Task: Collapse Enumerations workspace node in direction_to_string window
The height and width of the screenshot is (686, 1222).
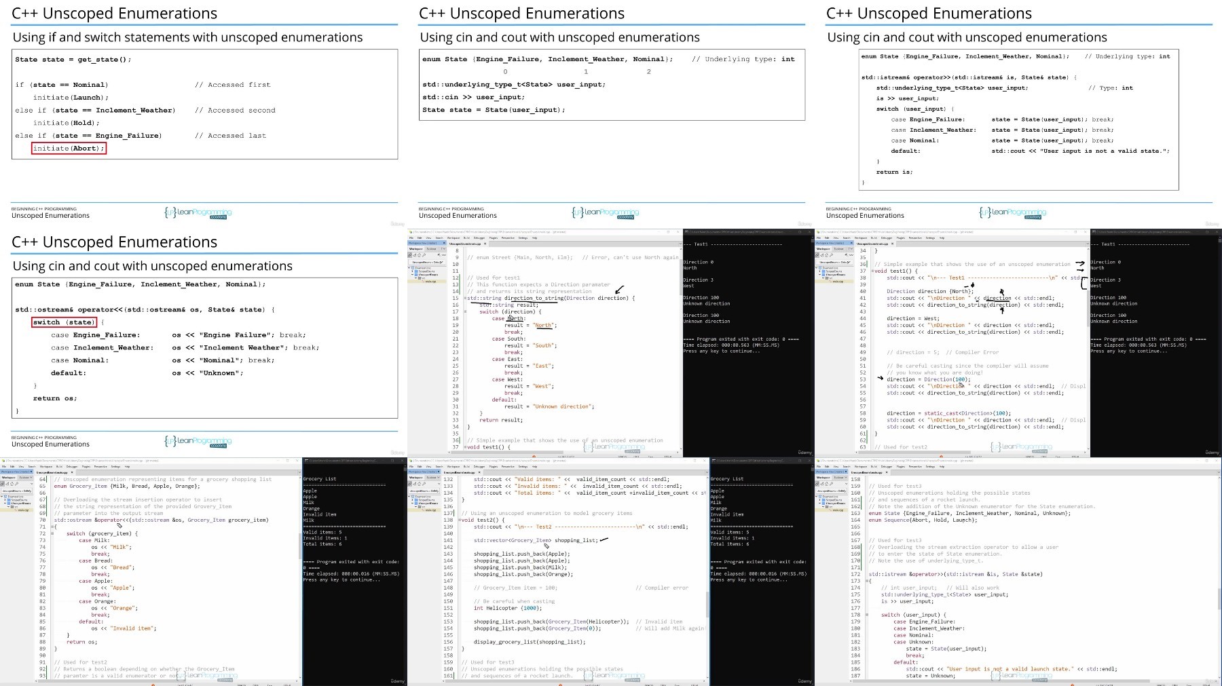Action: click(x=409, y=268)
